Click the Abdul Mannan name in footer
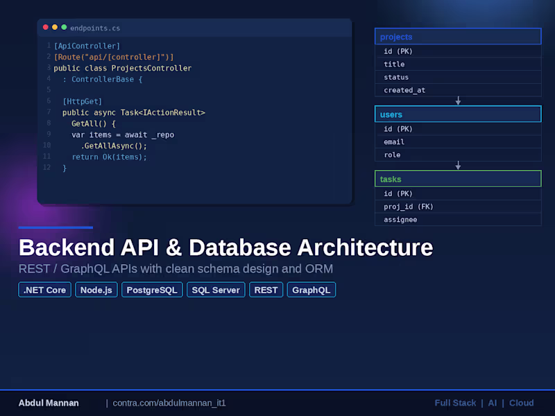555x416 pixels. pyautogui.click(x=49, y=403)
